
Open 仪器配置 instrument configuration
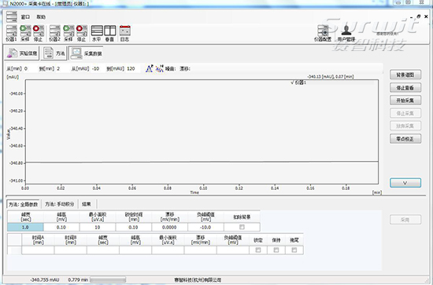click(x=323, y=33)
